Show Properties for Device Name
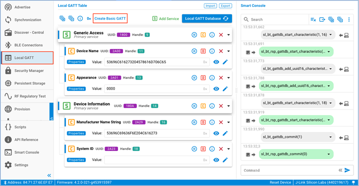Viewport: 359px width, 186px height. coord(76,62)
